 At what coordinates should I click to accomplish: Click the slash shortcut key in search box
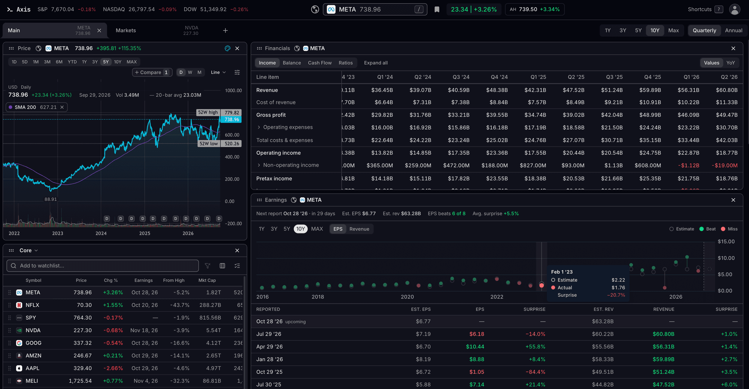419,9
